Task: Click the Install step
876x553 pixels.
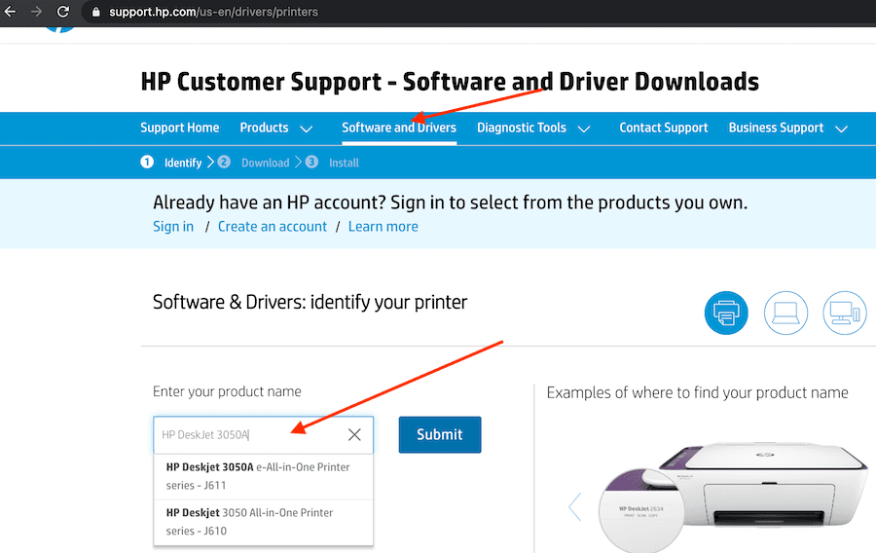Action: click(x=332, y=163)
